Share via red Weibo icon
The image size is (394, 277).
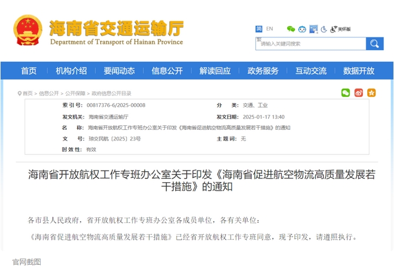coord(358,93)
